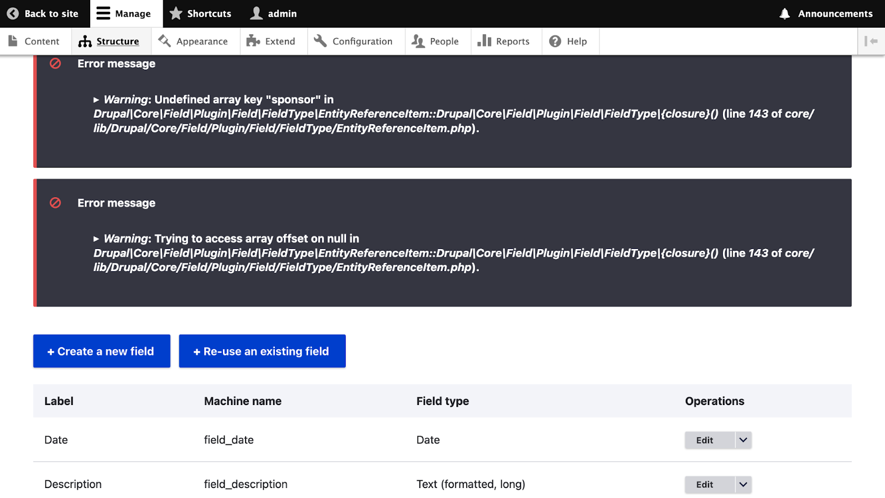This screenshot has width=885, height=498.
Task: Toggle the Manage hamburger menu
Action: (103, 14)
